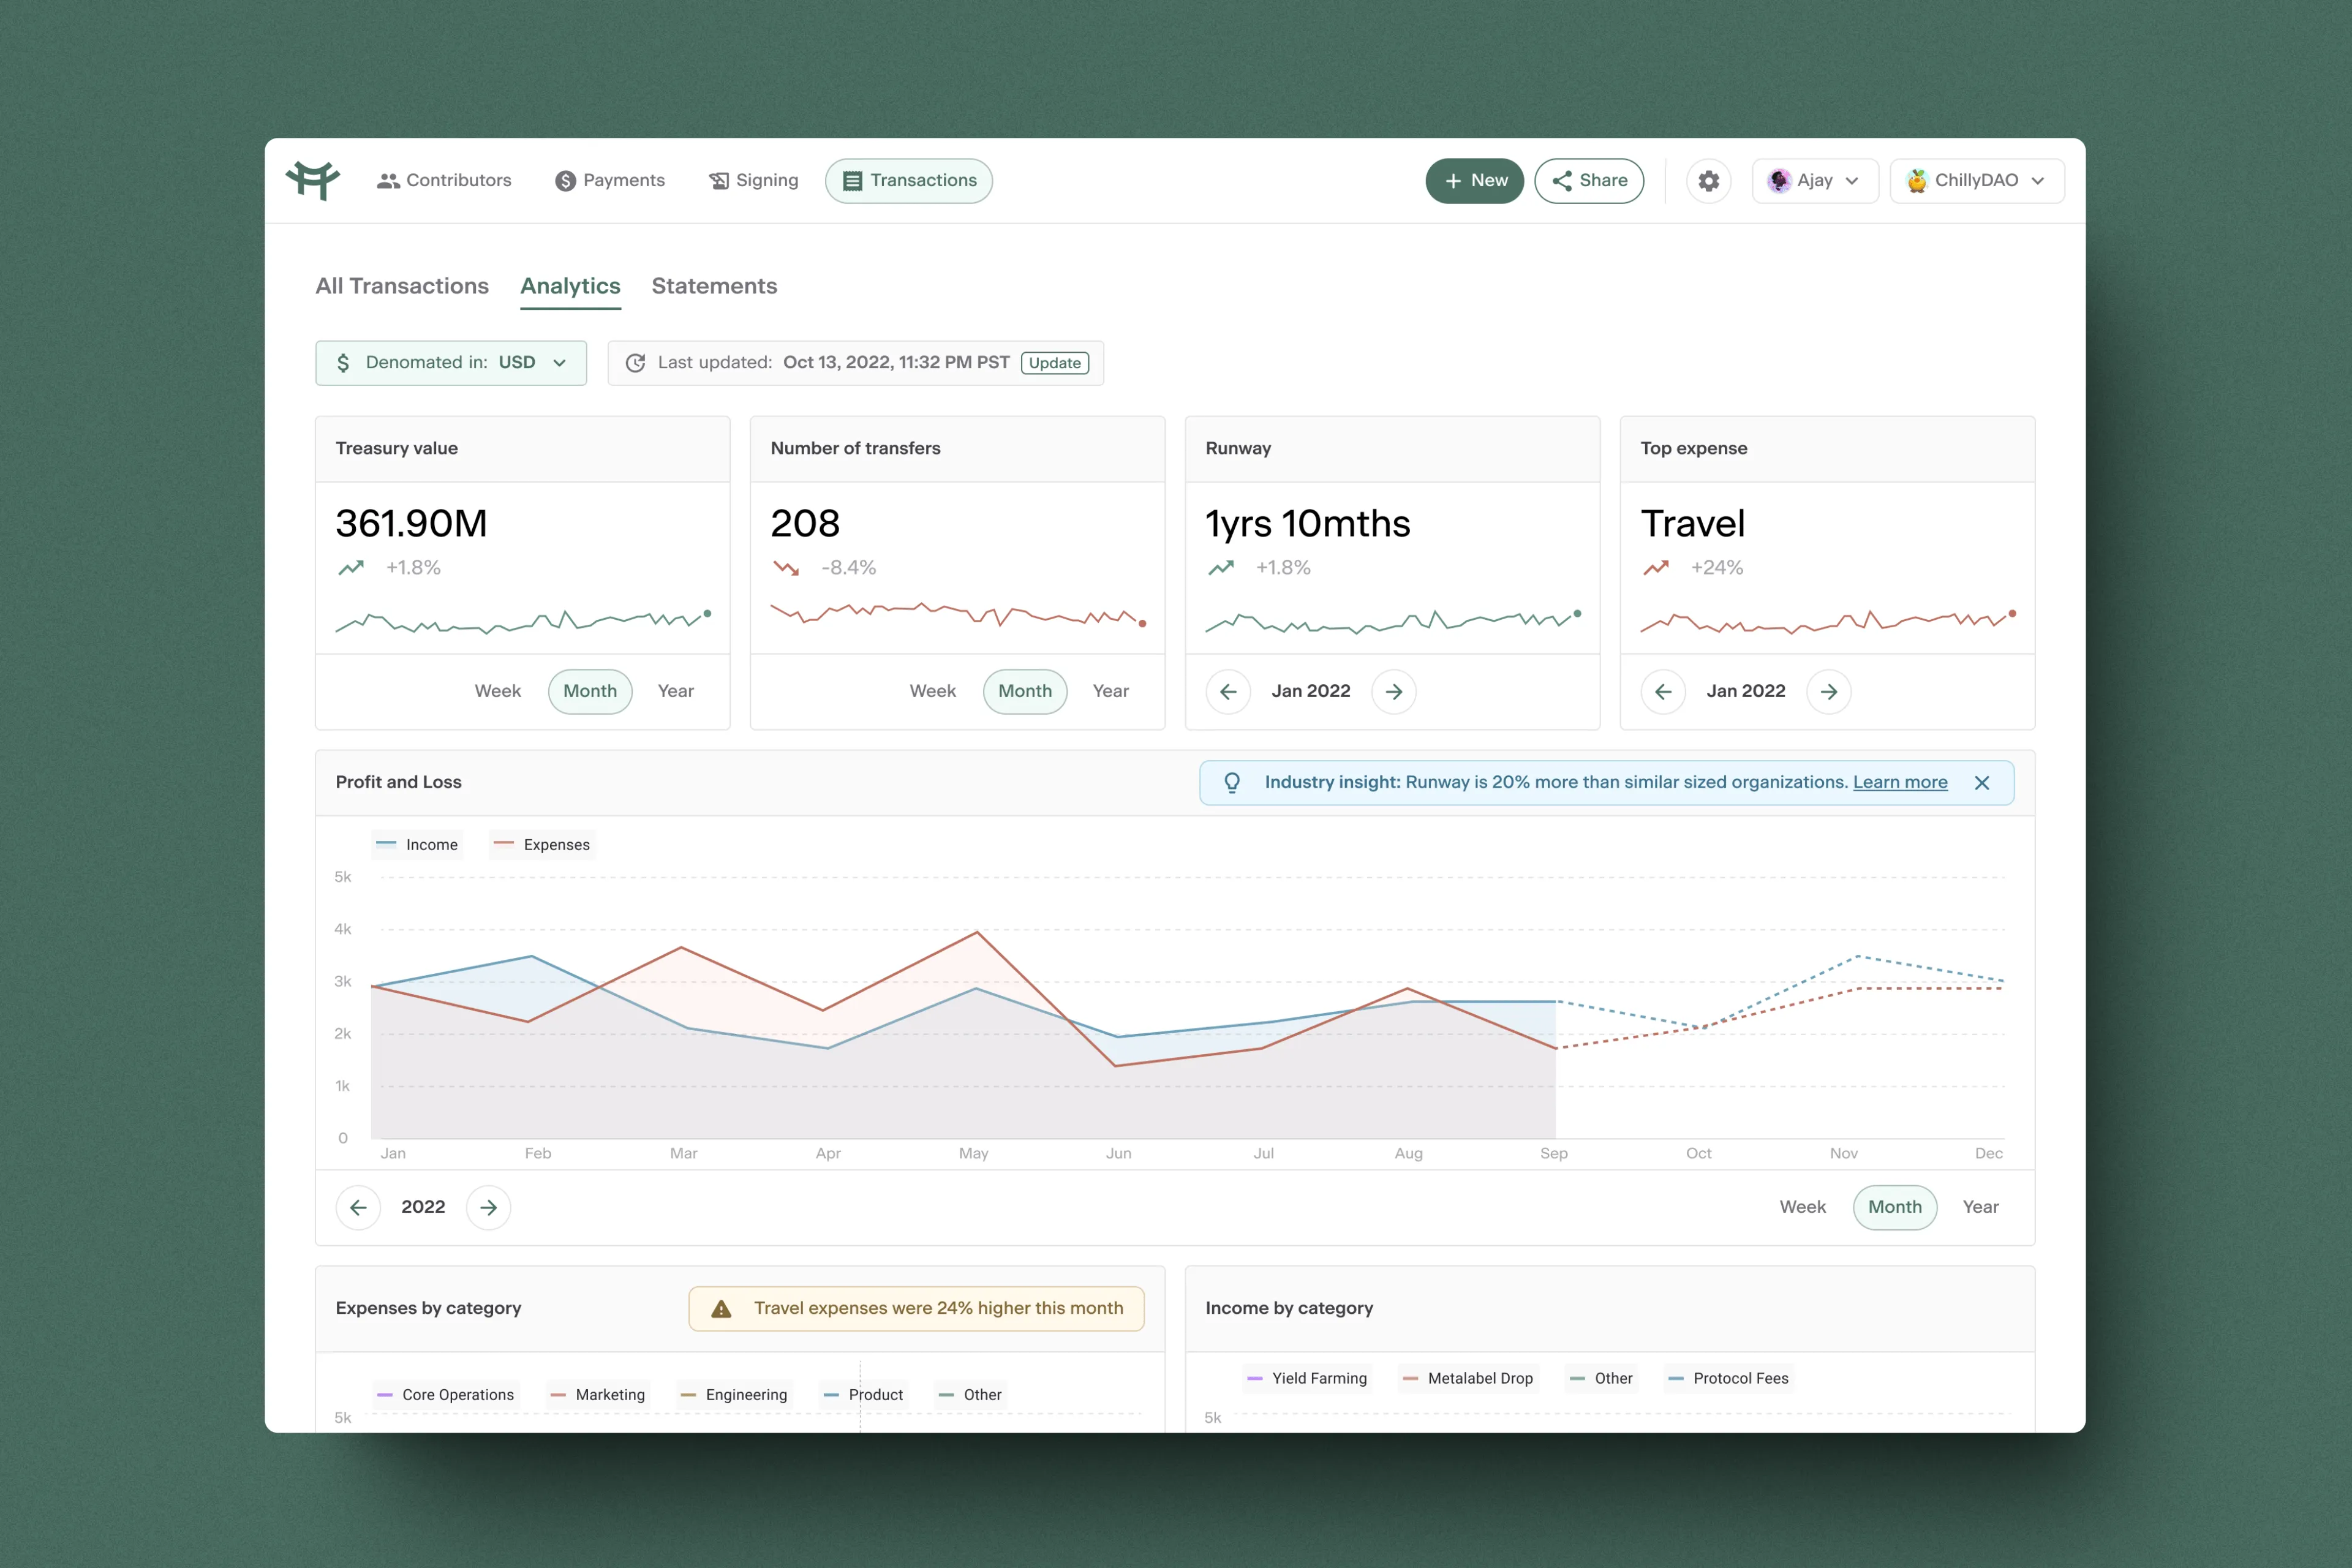Expand the ChillyDAO organization chevron
Viewport: 2352px width, 1568px height.
tap(2038, 181)
